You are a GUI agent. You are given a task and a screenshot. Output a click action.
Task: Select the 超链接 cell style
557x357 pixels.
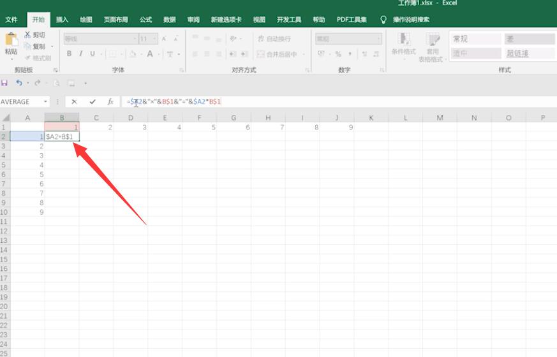pyautogui.click(x=530, y=53)
